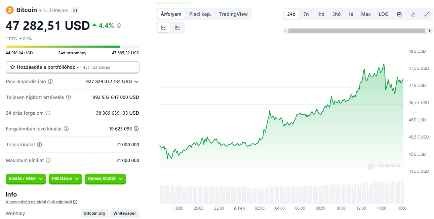Click the 44 918,04 USD low value
This screenshot has width=434, height=219.
coord(19,53)
